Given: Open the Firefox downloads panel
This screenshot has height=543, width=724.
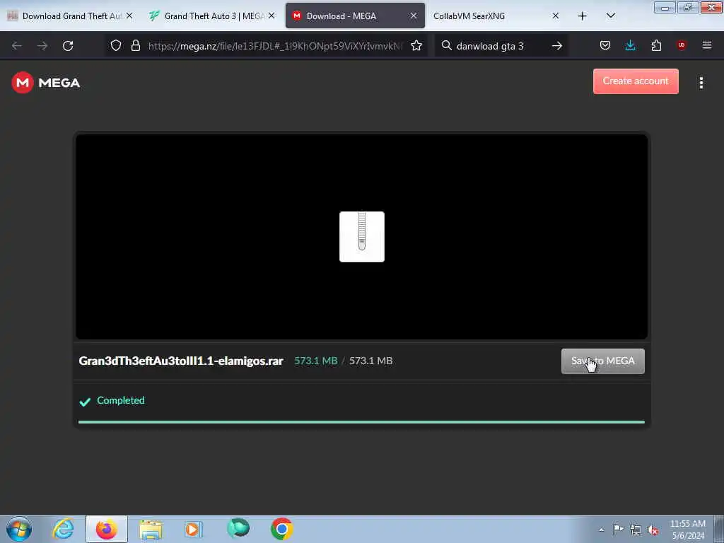Looking at the screenshot, I should (630, 46).
